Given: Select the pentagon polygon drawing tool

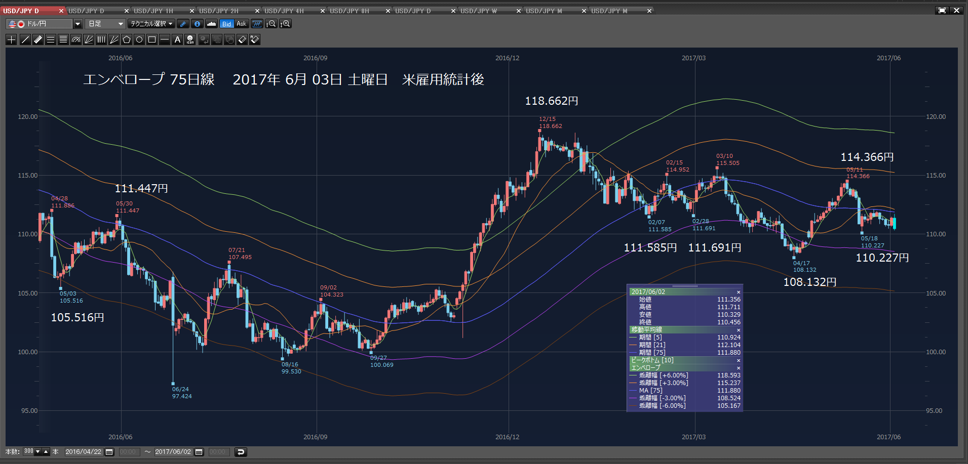Looking at the screenshot, I should click(127, 39).
